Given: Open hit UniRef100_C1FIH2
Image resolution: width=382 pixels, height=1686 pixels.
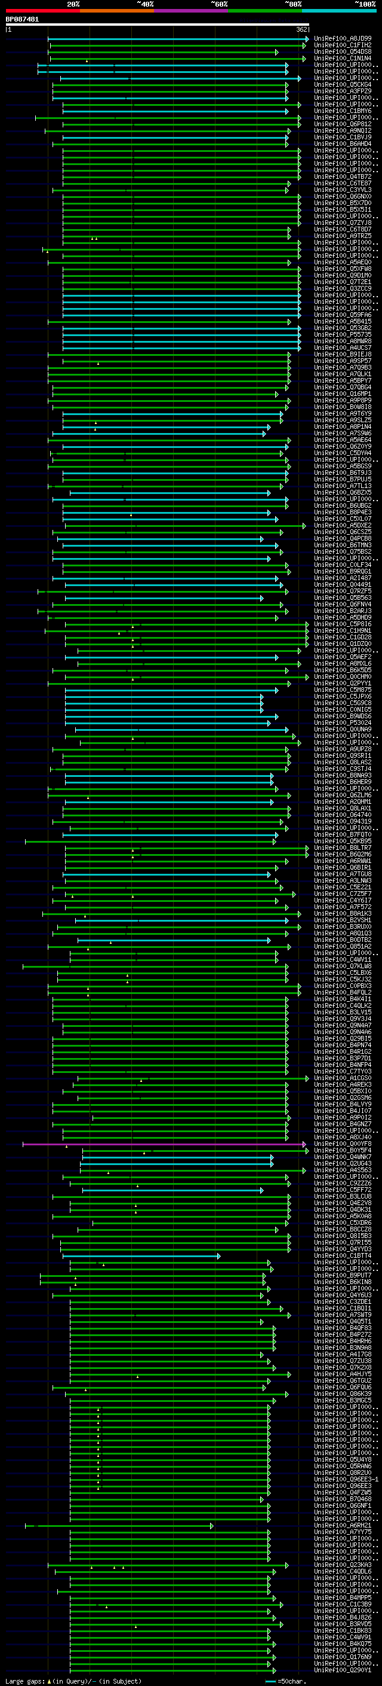Looking at the screenshot, I should (x=343, y=45).
